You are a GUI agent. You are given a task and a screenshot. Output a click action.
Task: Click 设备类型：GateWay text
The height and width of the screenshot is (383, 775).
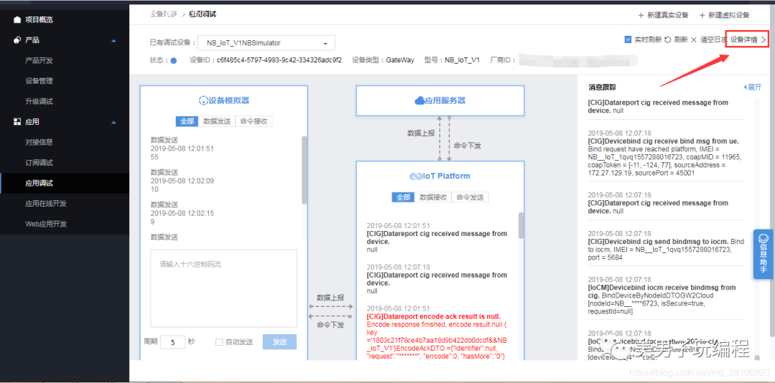(x=383, y=60)
